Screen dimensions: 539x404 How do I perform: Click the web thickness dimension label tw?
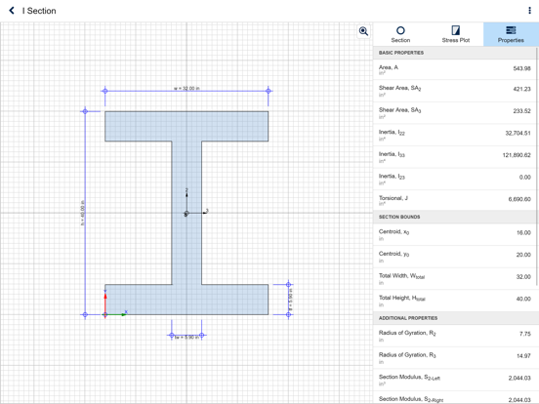point(187,338)
